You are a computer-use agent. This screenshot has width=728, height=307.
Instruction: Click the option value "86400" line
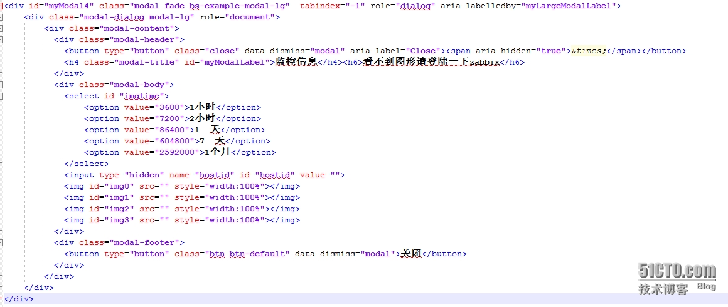click(x=174, y=130)
